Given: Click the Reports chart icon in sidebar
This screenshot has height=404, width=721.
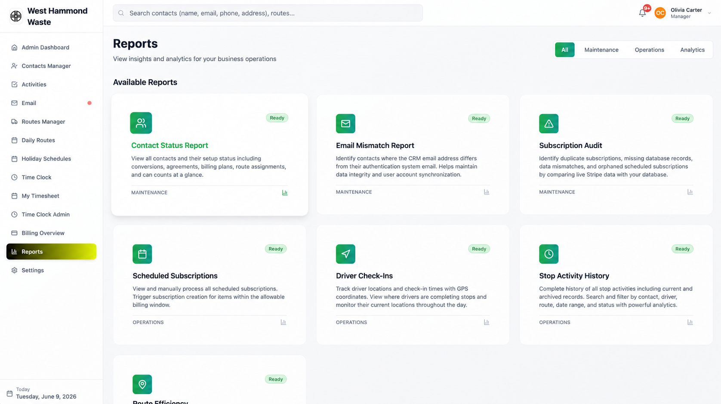Looking at the screenshot, I should point(14,252).
